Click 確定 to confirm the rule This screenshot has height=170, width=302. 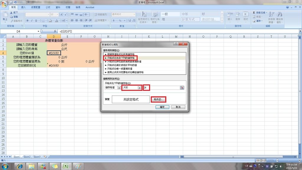pos(163,107)
